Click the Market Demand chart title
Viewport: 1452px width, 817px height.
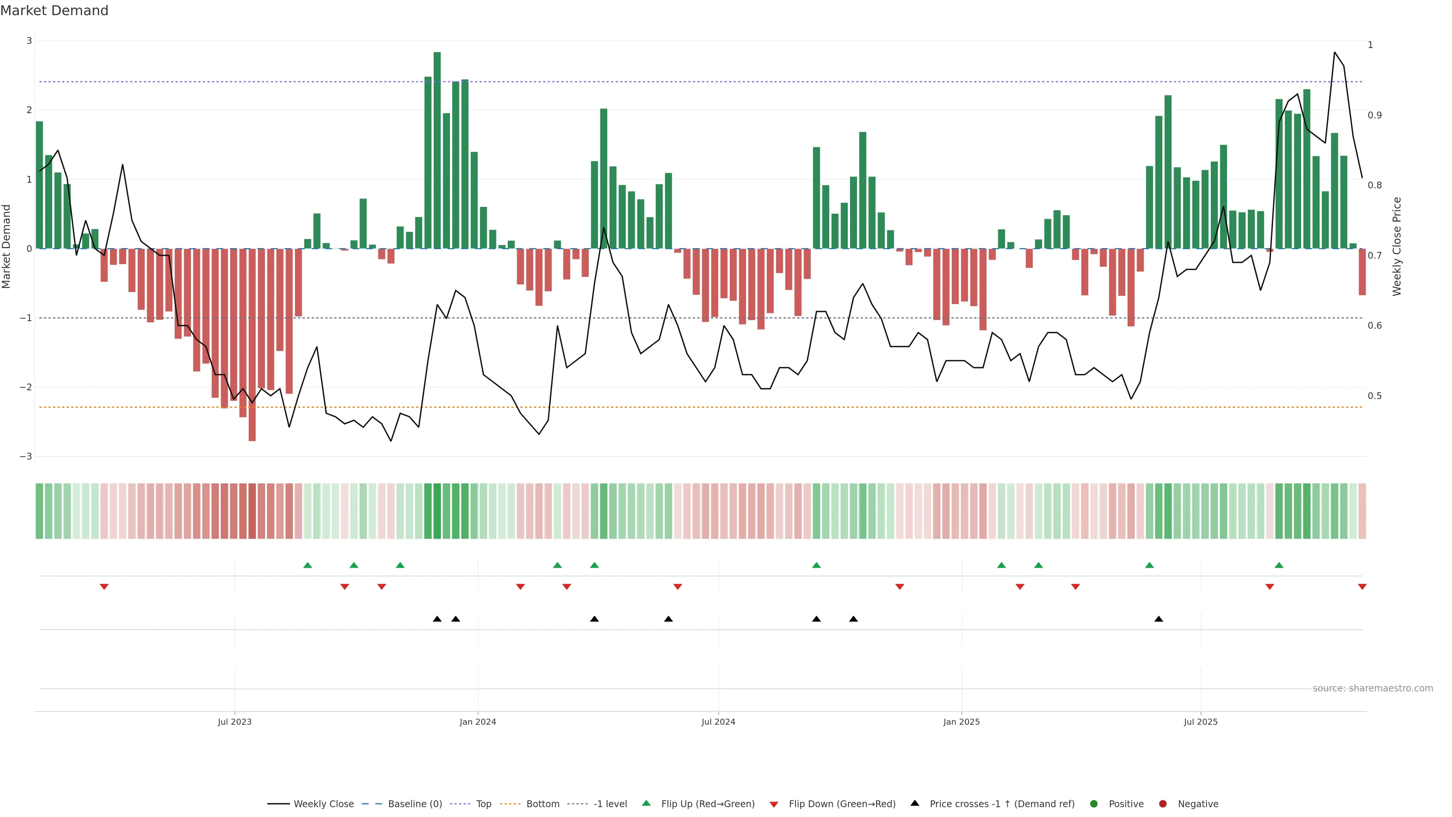[x=54, y=11]
